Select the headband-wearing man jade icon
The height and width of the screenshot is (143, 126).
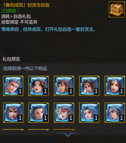(x=89, y=86)
